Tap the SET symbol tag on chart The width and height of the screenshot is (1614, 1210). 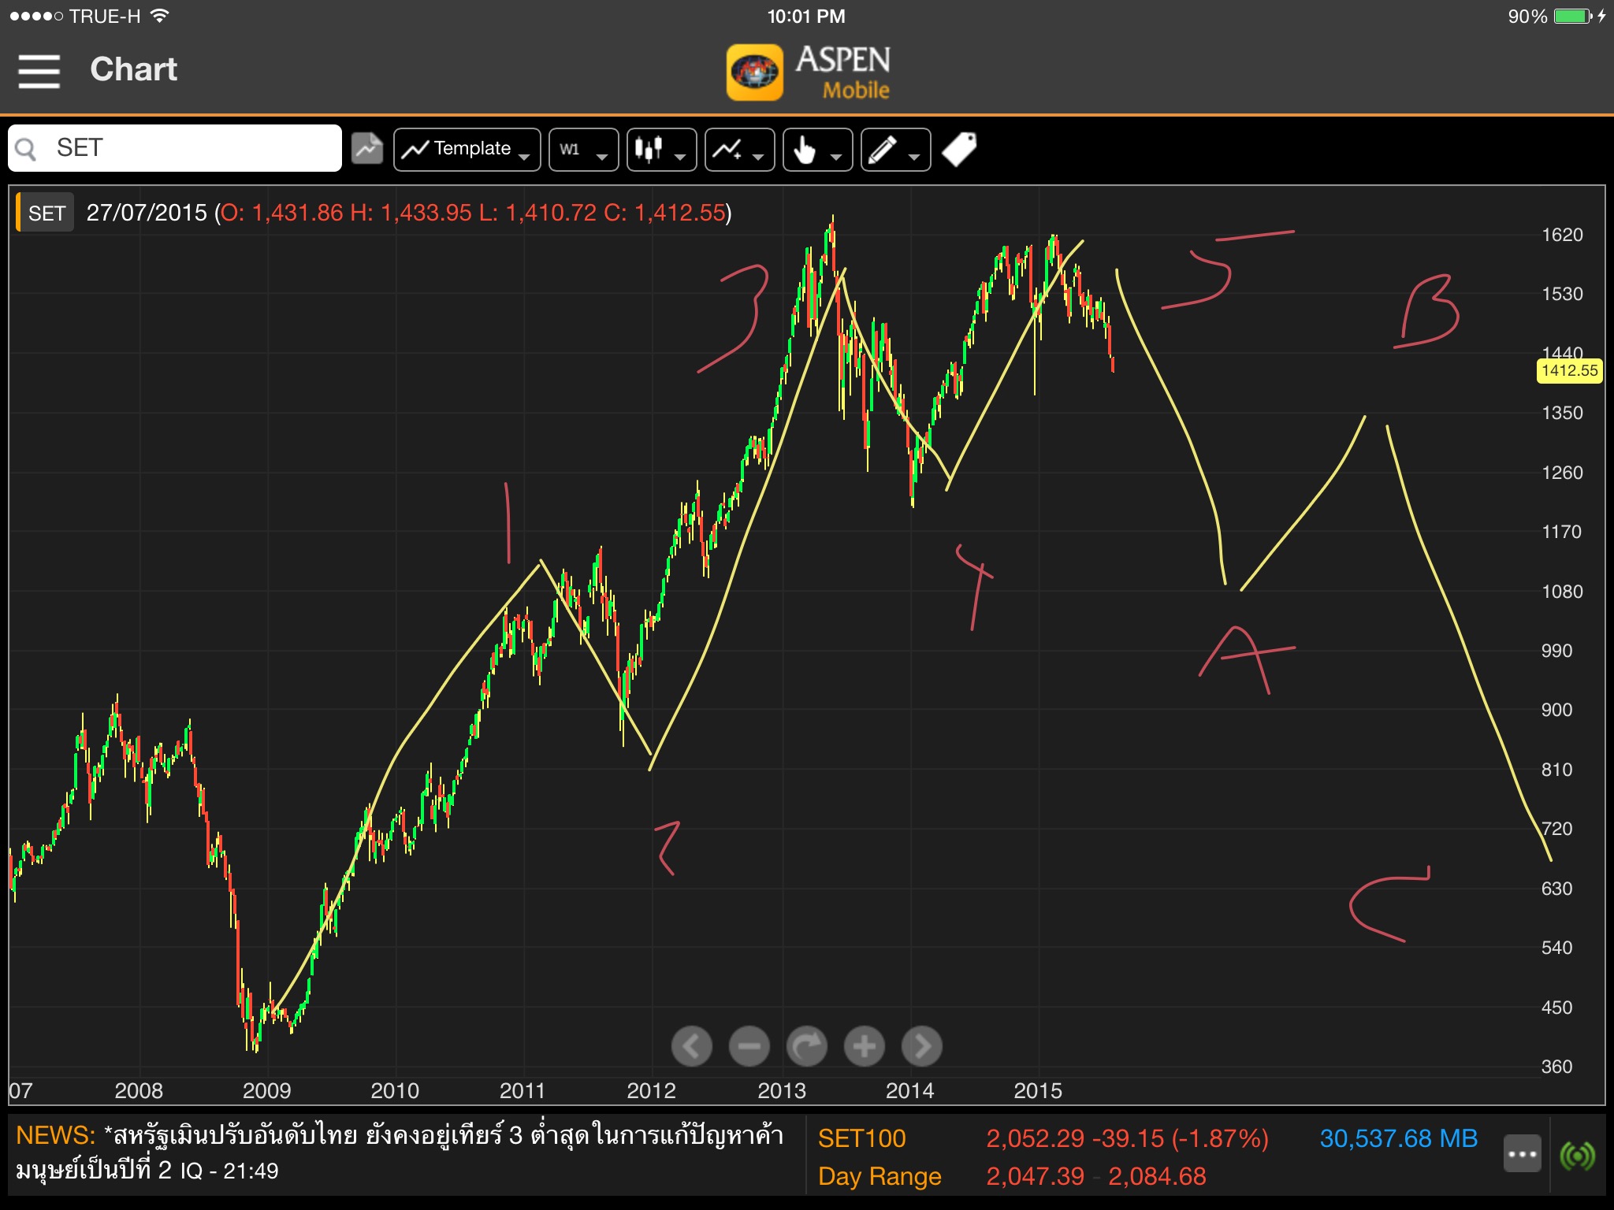(46, 213)
